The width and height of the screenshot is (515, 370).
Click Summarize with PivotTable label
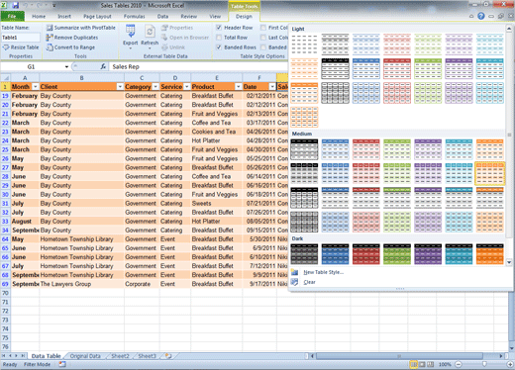pyautogui.click(x=85, y=28)
